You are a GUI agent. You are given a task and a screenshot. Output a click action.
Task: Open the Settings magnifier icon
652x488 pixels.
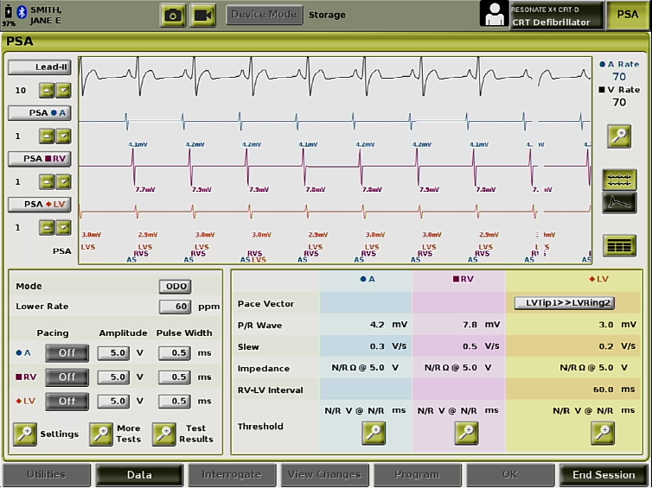(x=25, y=434)
